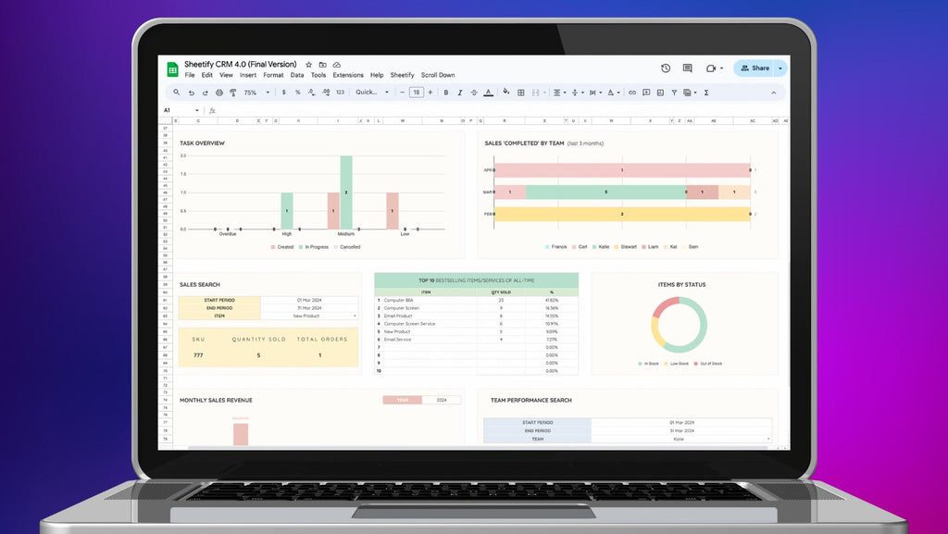Expand the font family dropdown

pos(370,93)
